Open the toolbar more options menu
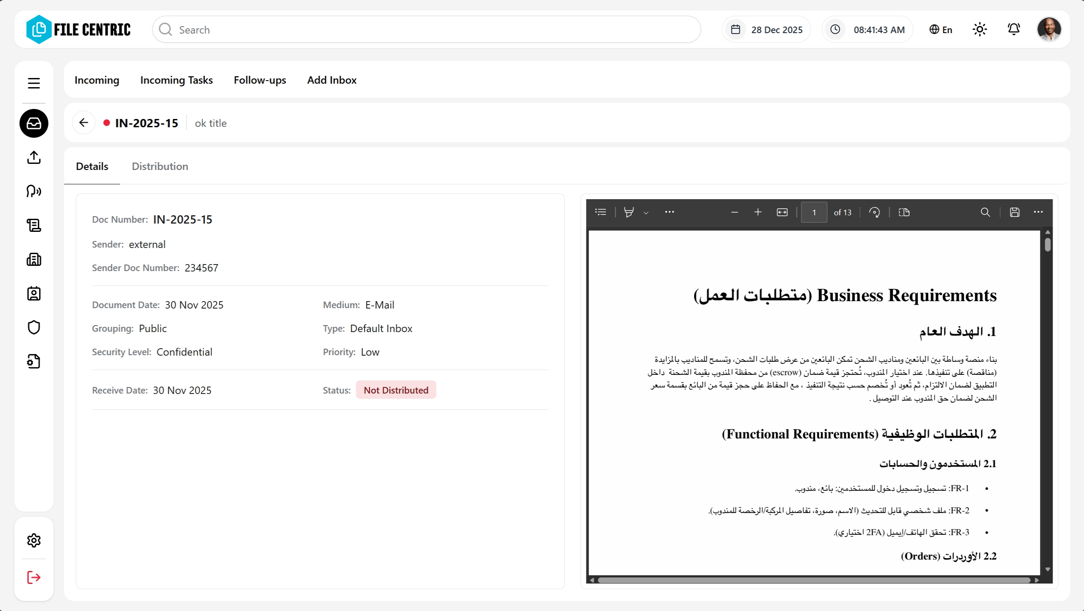Viewport: 1084px width, 611px height. pyautogui.click(x=669, y=212)
